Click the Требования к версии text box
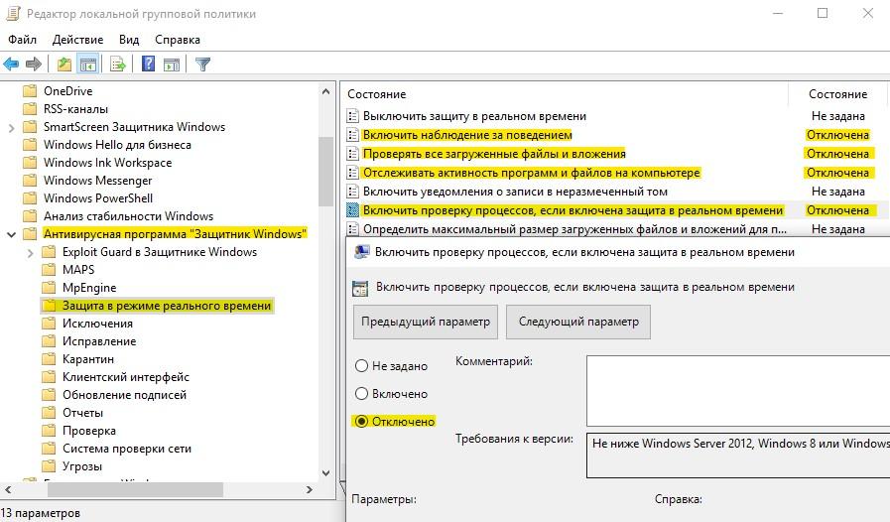890x522 pixels. pyautogui.click(x=738, y=456)
